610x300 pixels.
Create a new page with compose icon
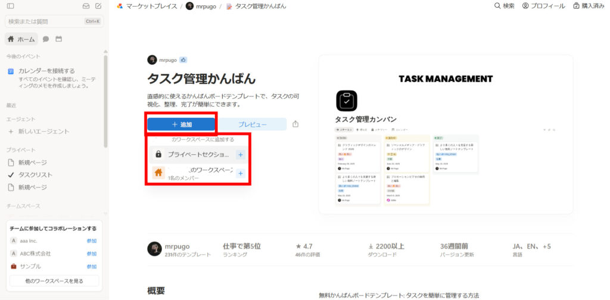click(98, 6)
